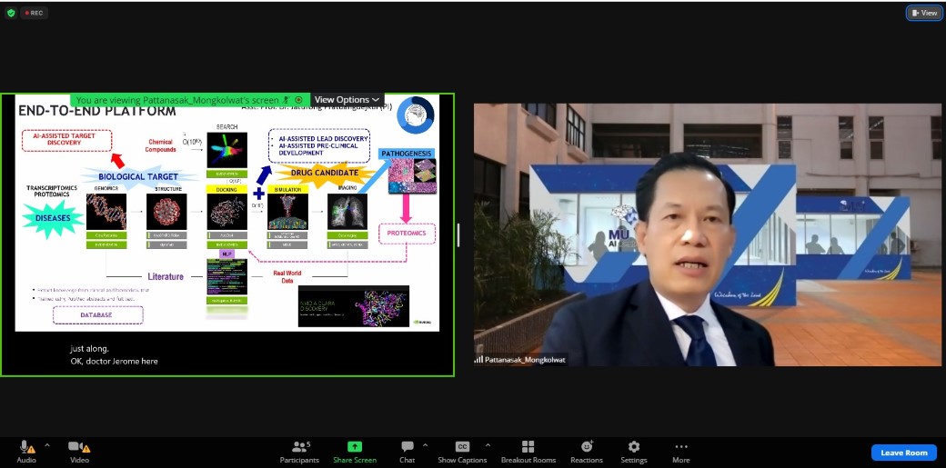The height and width of the screenshot is (468, 946).
Task: Click the Audio microphone icon
Action: pos(25,447)
